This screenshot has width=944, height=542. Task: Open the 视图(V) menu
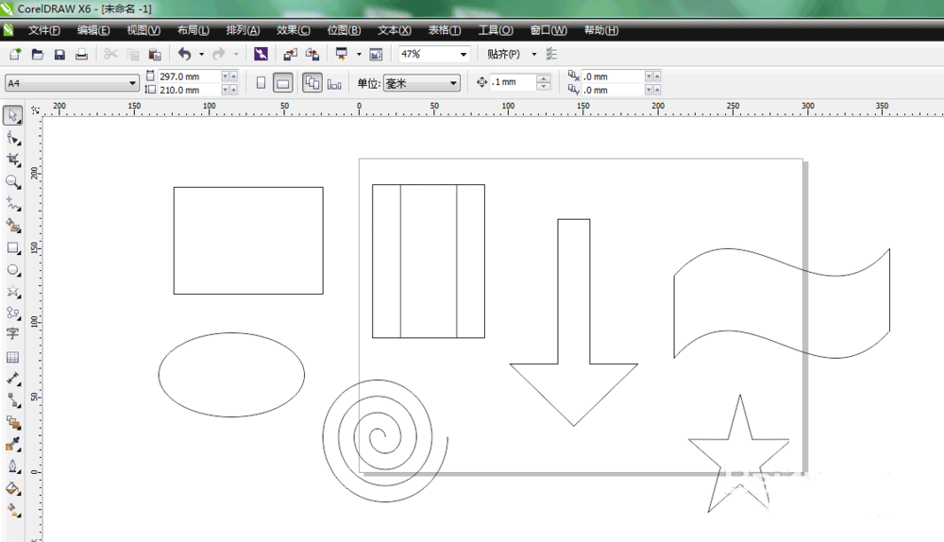(x=143, y=30)
